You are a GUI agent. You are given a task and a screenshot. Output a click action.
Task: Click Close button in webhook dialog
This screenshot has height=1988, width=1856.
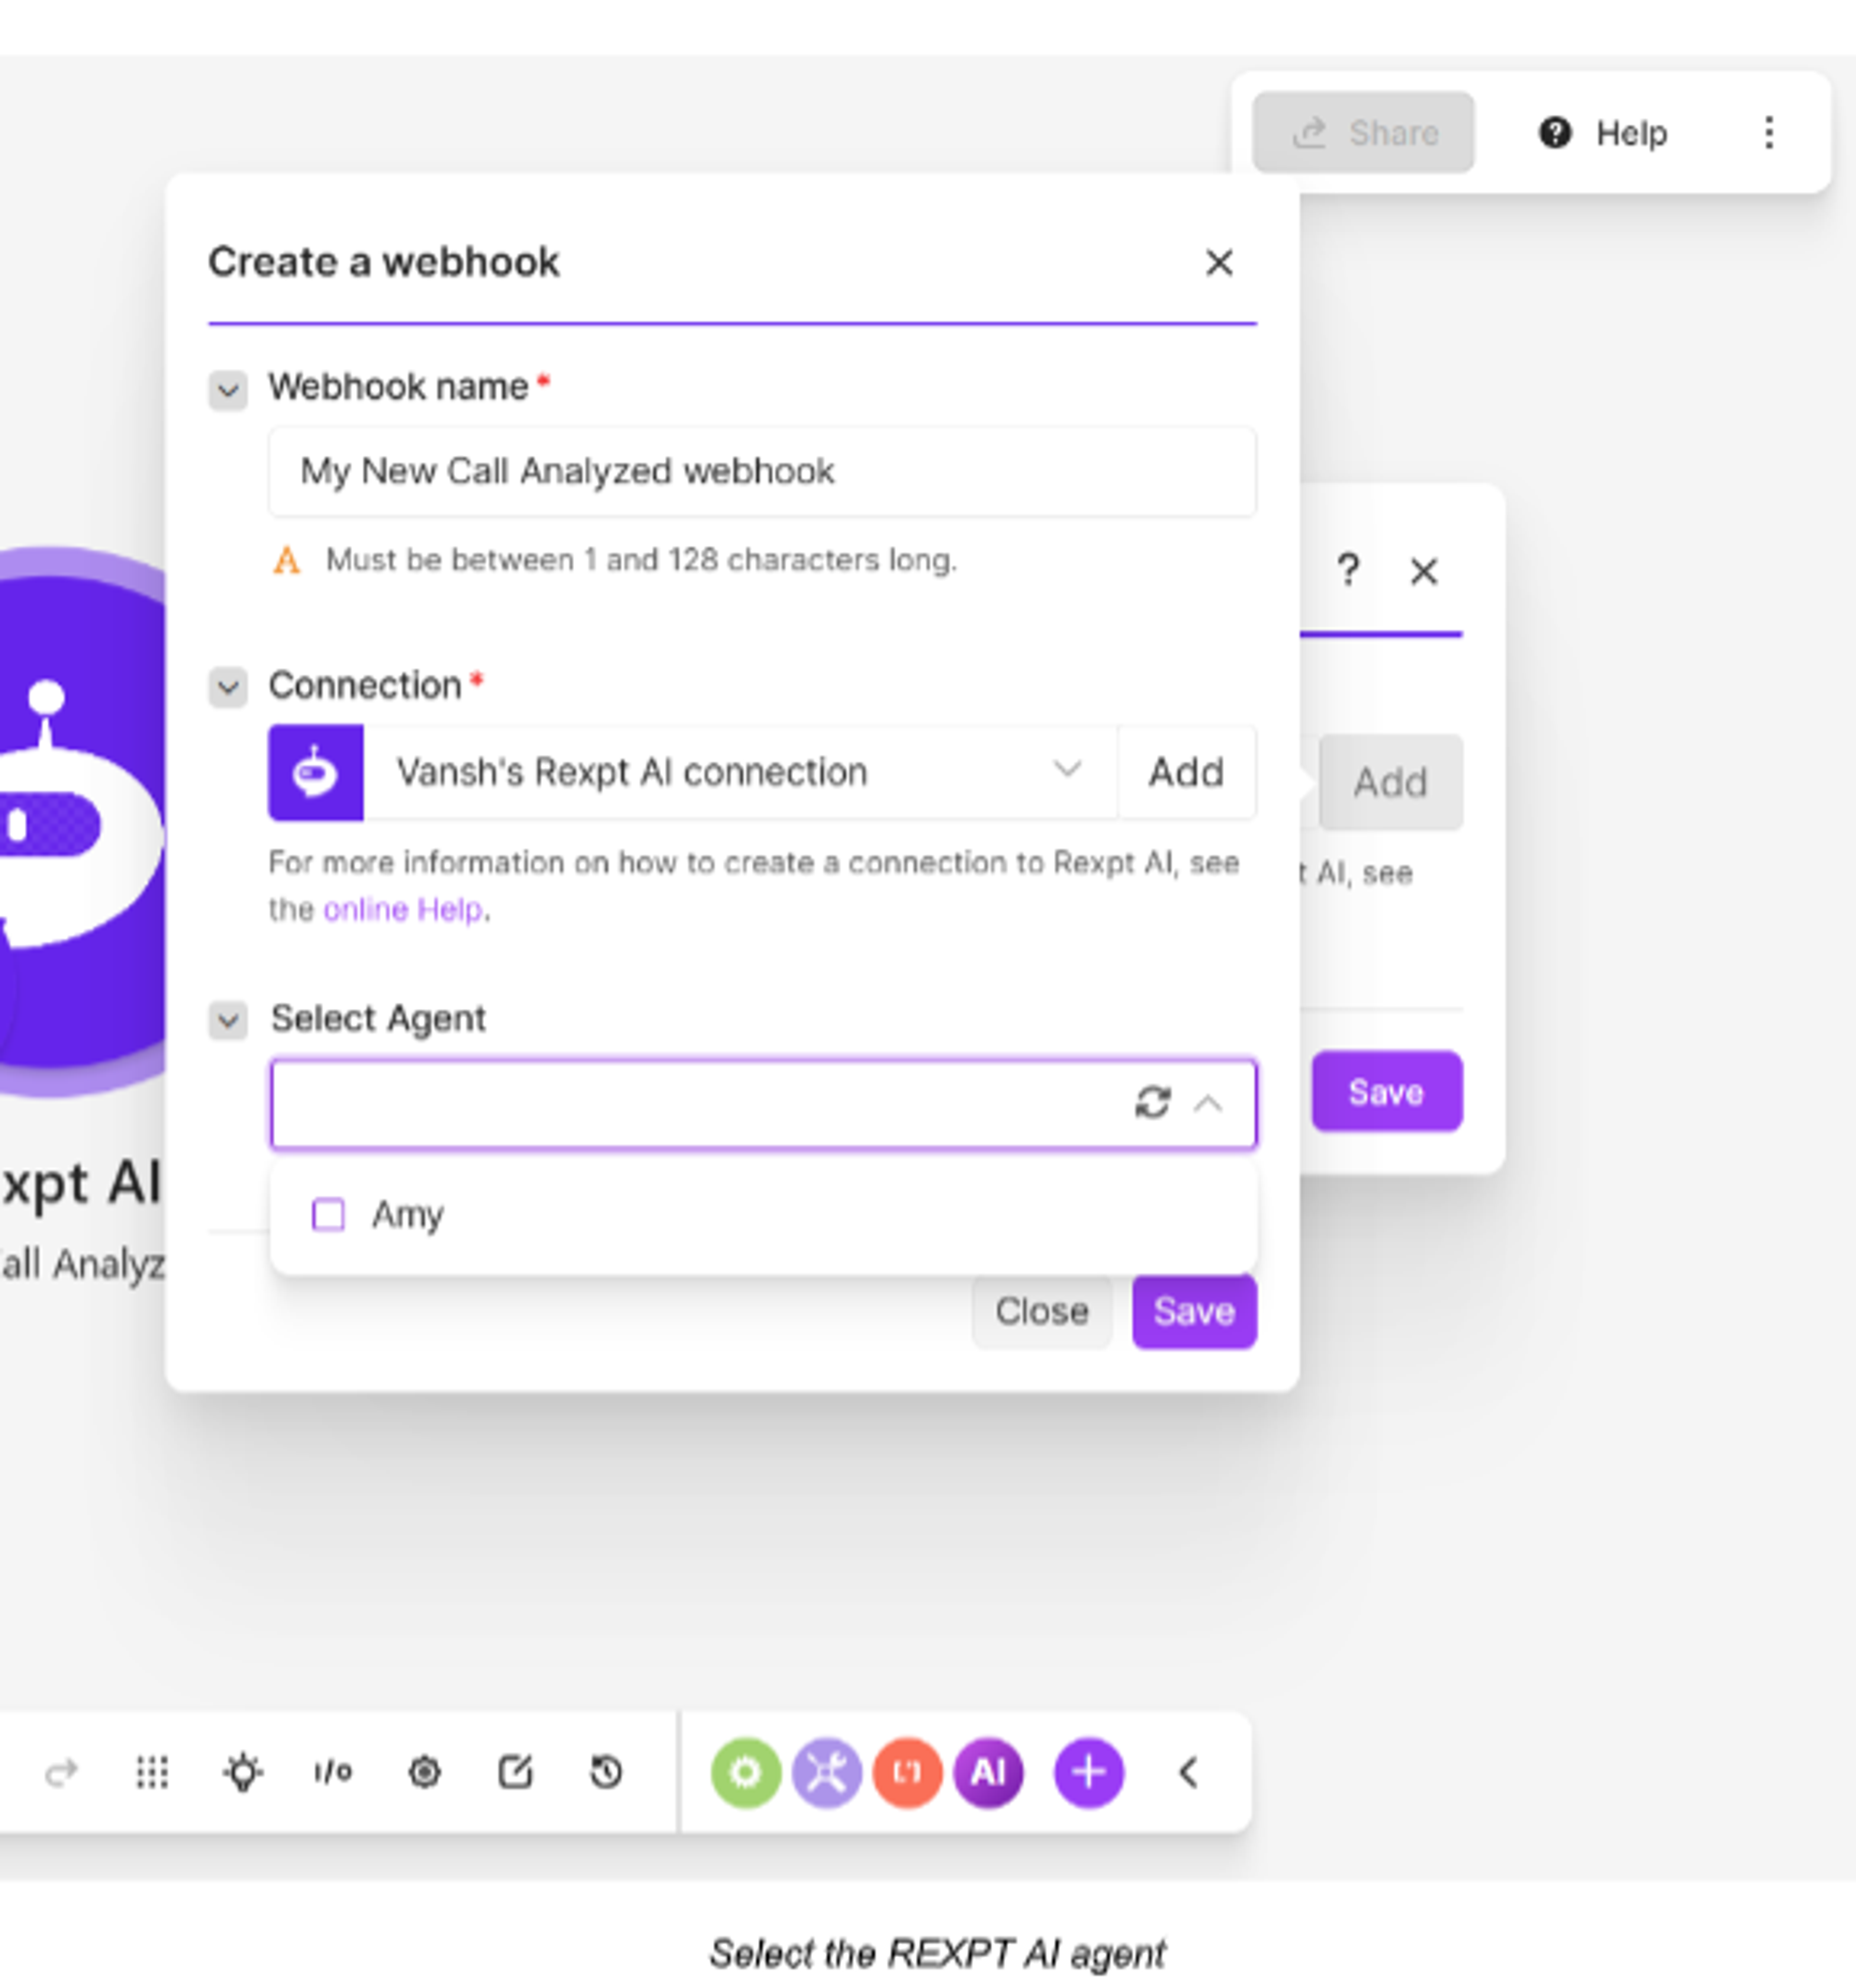pos(1042,1311)
